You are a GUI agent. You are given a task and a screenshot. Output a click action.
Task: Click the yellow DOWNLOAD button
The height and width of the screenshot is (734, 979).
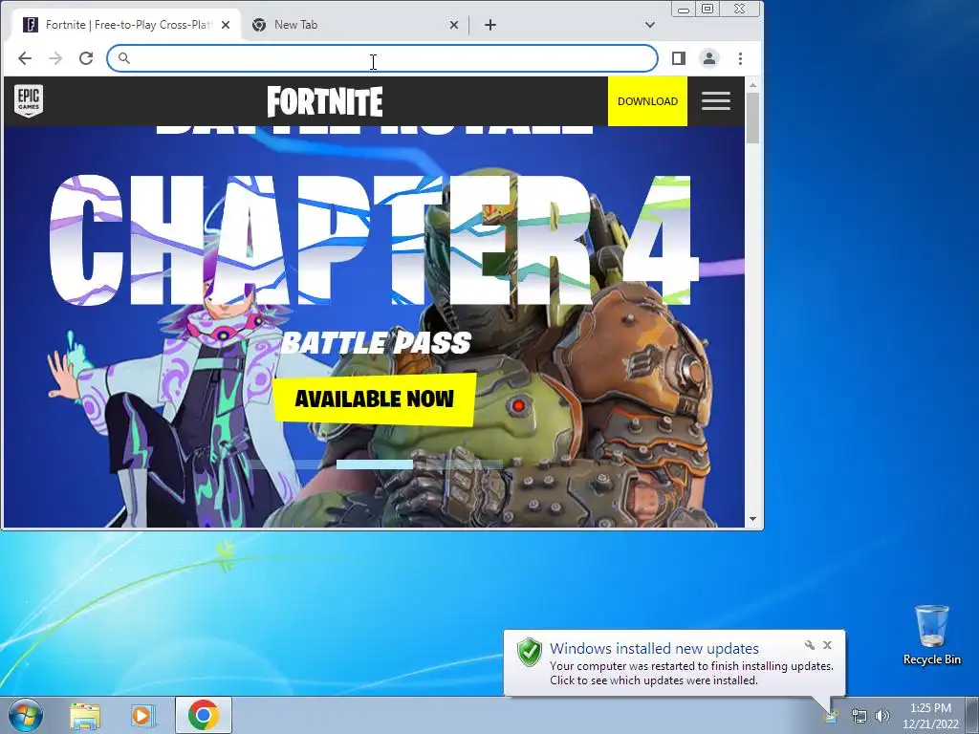(647, 101)
